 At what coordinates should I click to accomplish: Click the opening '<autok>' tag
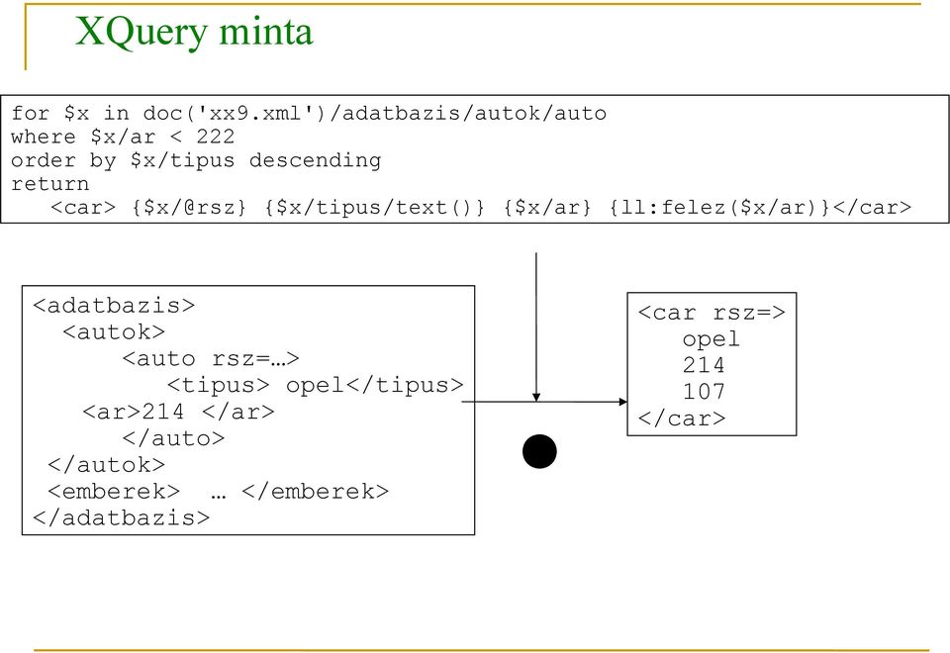(x=114, y=332)
